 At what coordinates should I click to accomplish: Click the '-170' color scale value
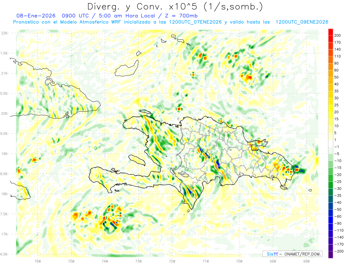coord(339,245)
